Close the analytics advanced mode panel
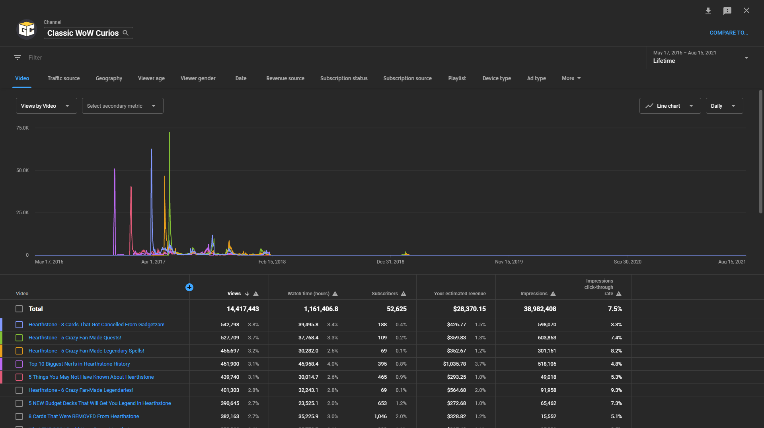Screen dimensions: 764x428 click(746, 11)
